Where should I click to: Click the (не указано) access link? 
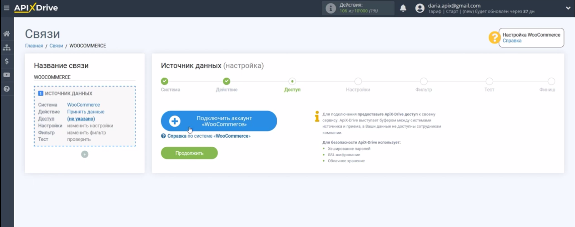click(81, 119)
